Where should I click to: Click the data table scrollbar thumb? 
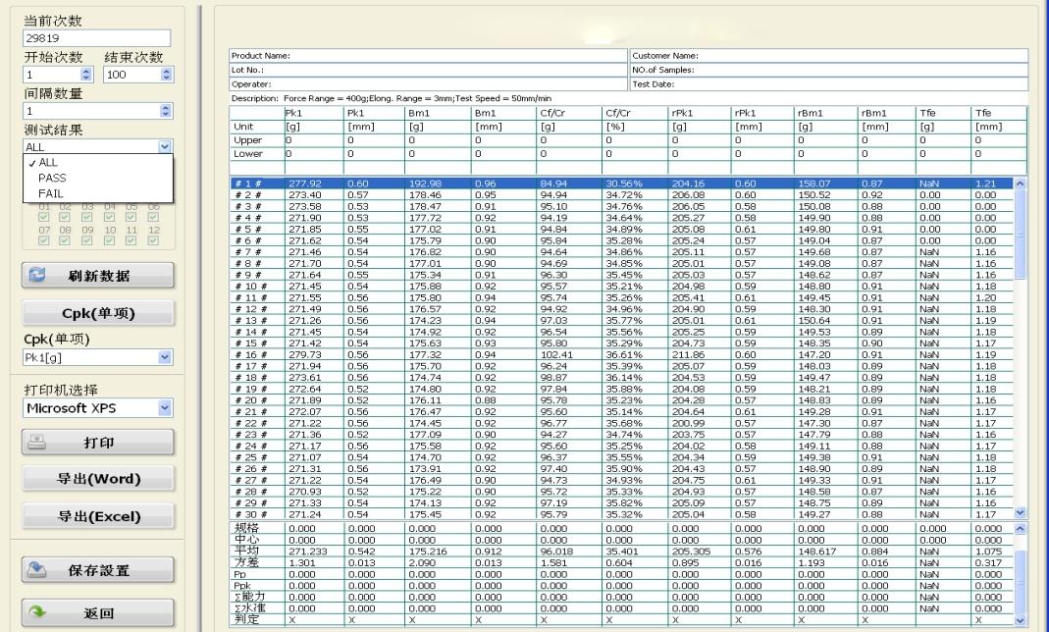[1021, 235]
